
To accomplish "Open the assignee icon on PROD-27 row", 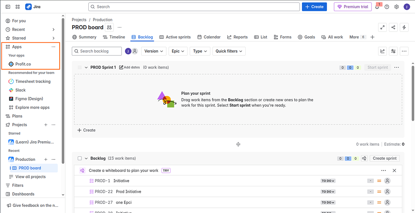I will [387, 202].
